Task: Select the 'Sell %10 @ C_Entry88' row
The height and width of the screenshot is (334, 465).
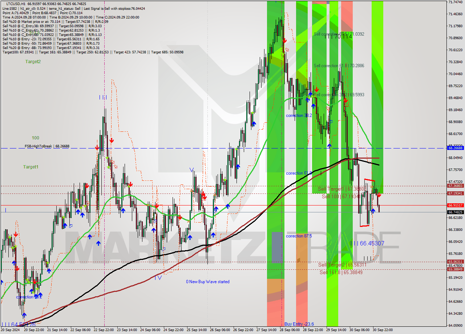Action: [52, 34]
